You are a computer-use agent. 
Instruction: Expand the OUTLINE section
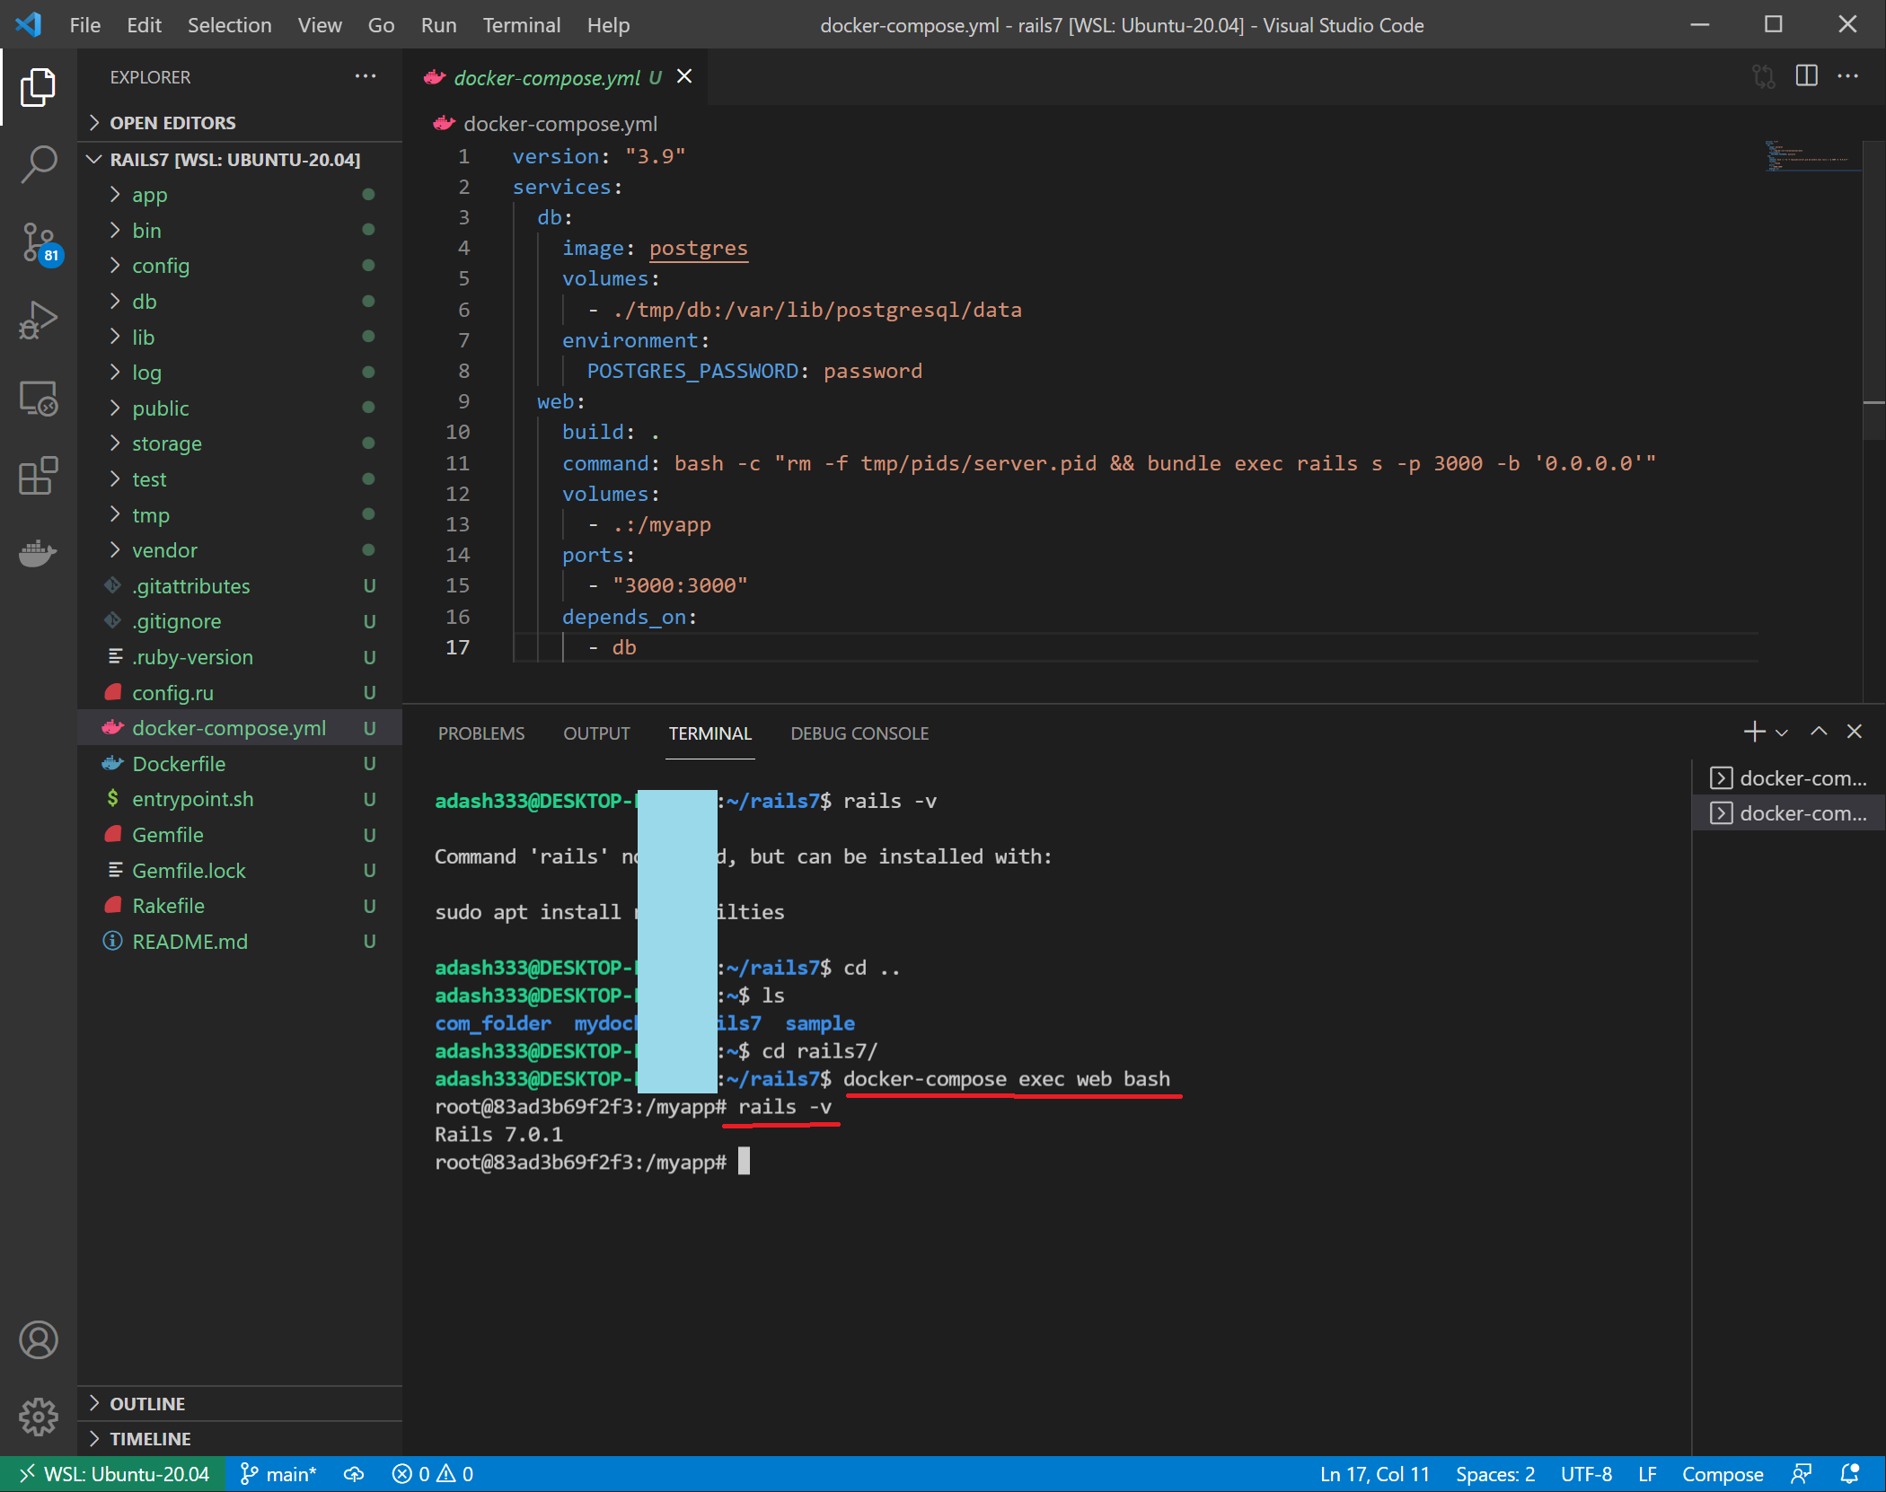pyautogui.click(x=241, y=1403)
